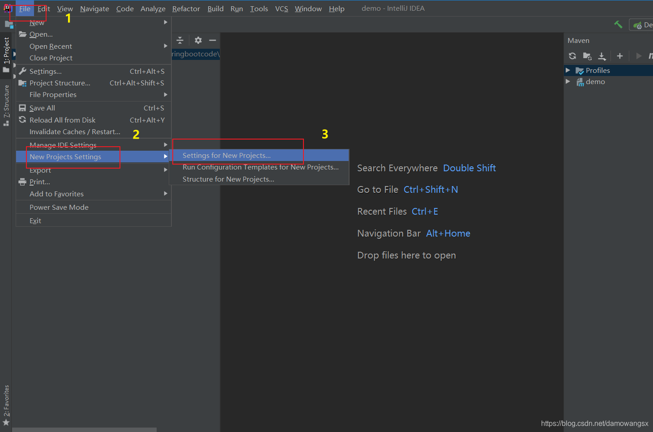Click Maven download sources icon
653x432 pixels.
[x=602, y=56]
